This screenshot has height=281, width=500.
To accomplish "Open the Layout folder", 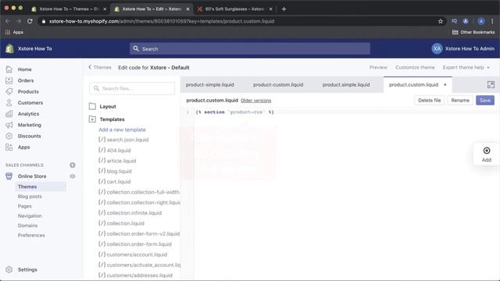I will 102,106.
